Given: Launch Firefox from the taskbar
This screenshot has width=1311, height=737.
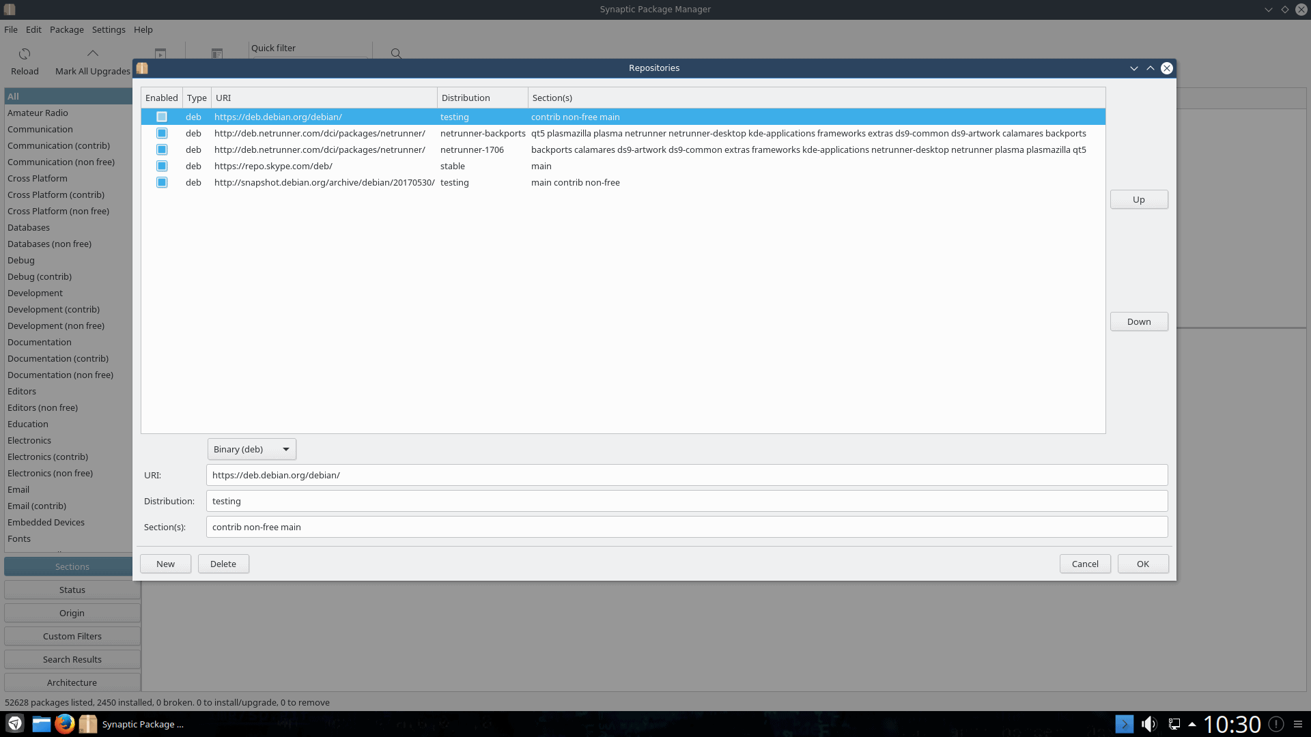Looking at the screenshot, I should [65, 723].
